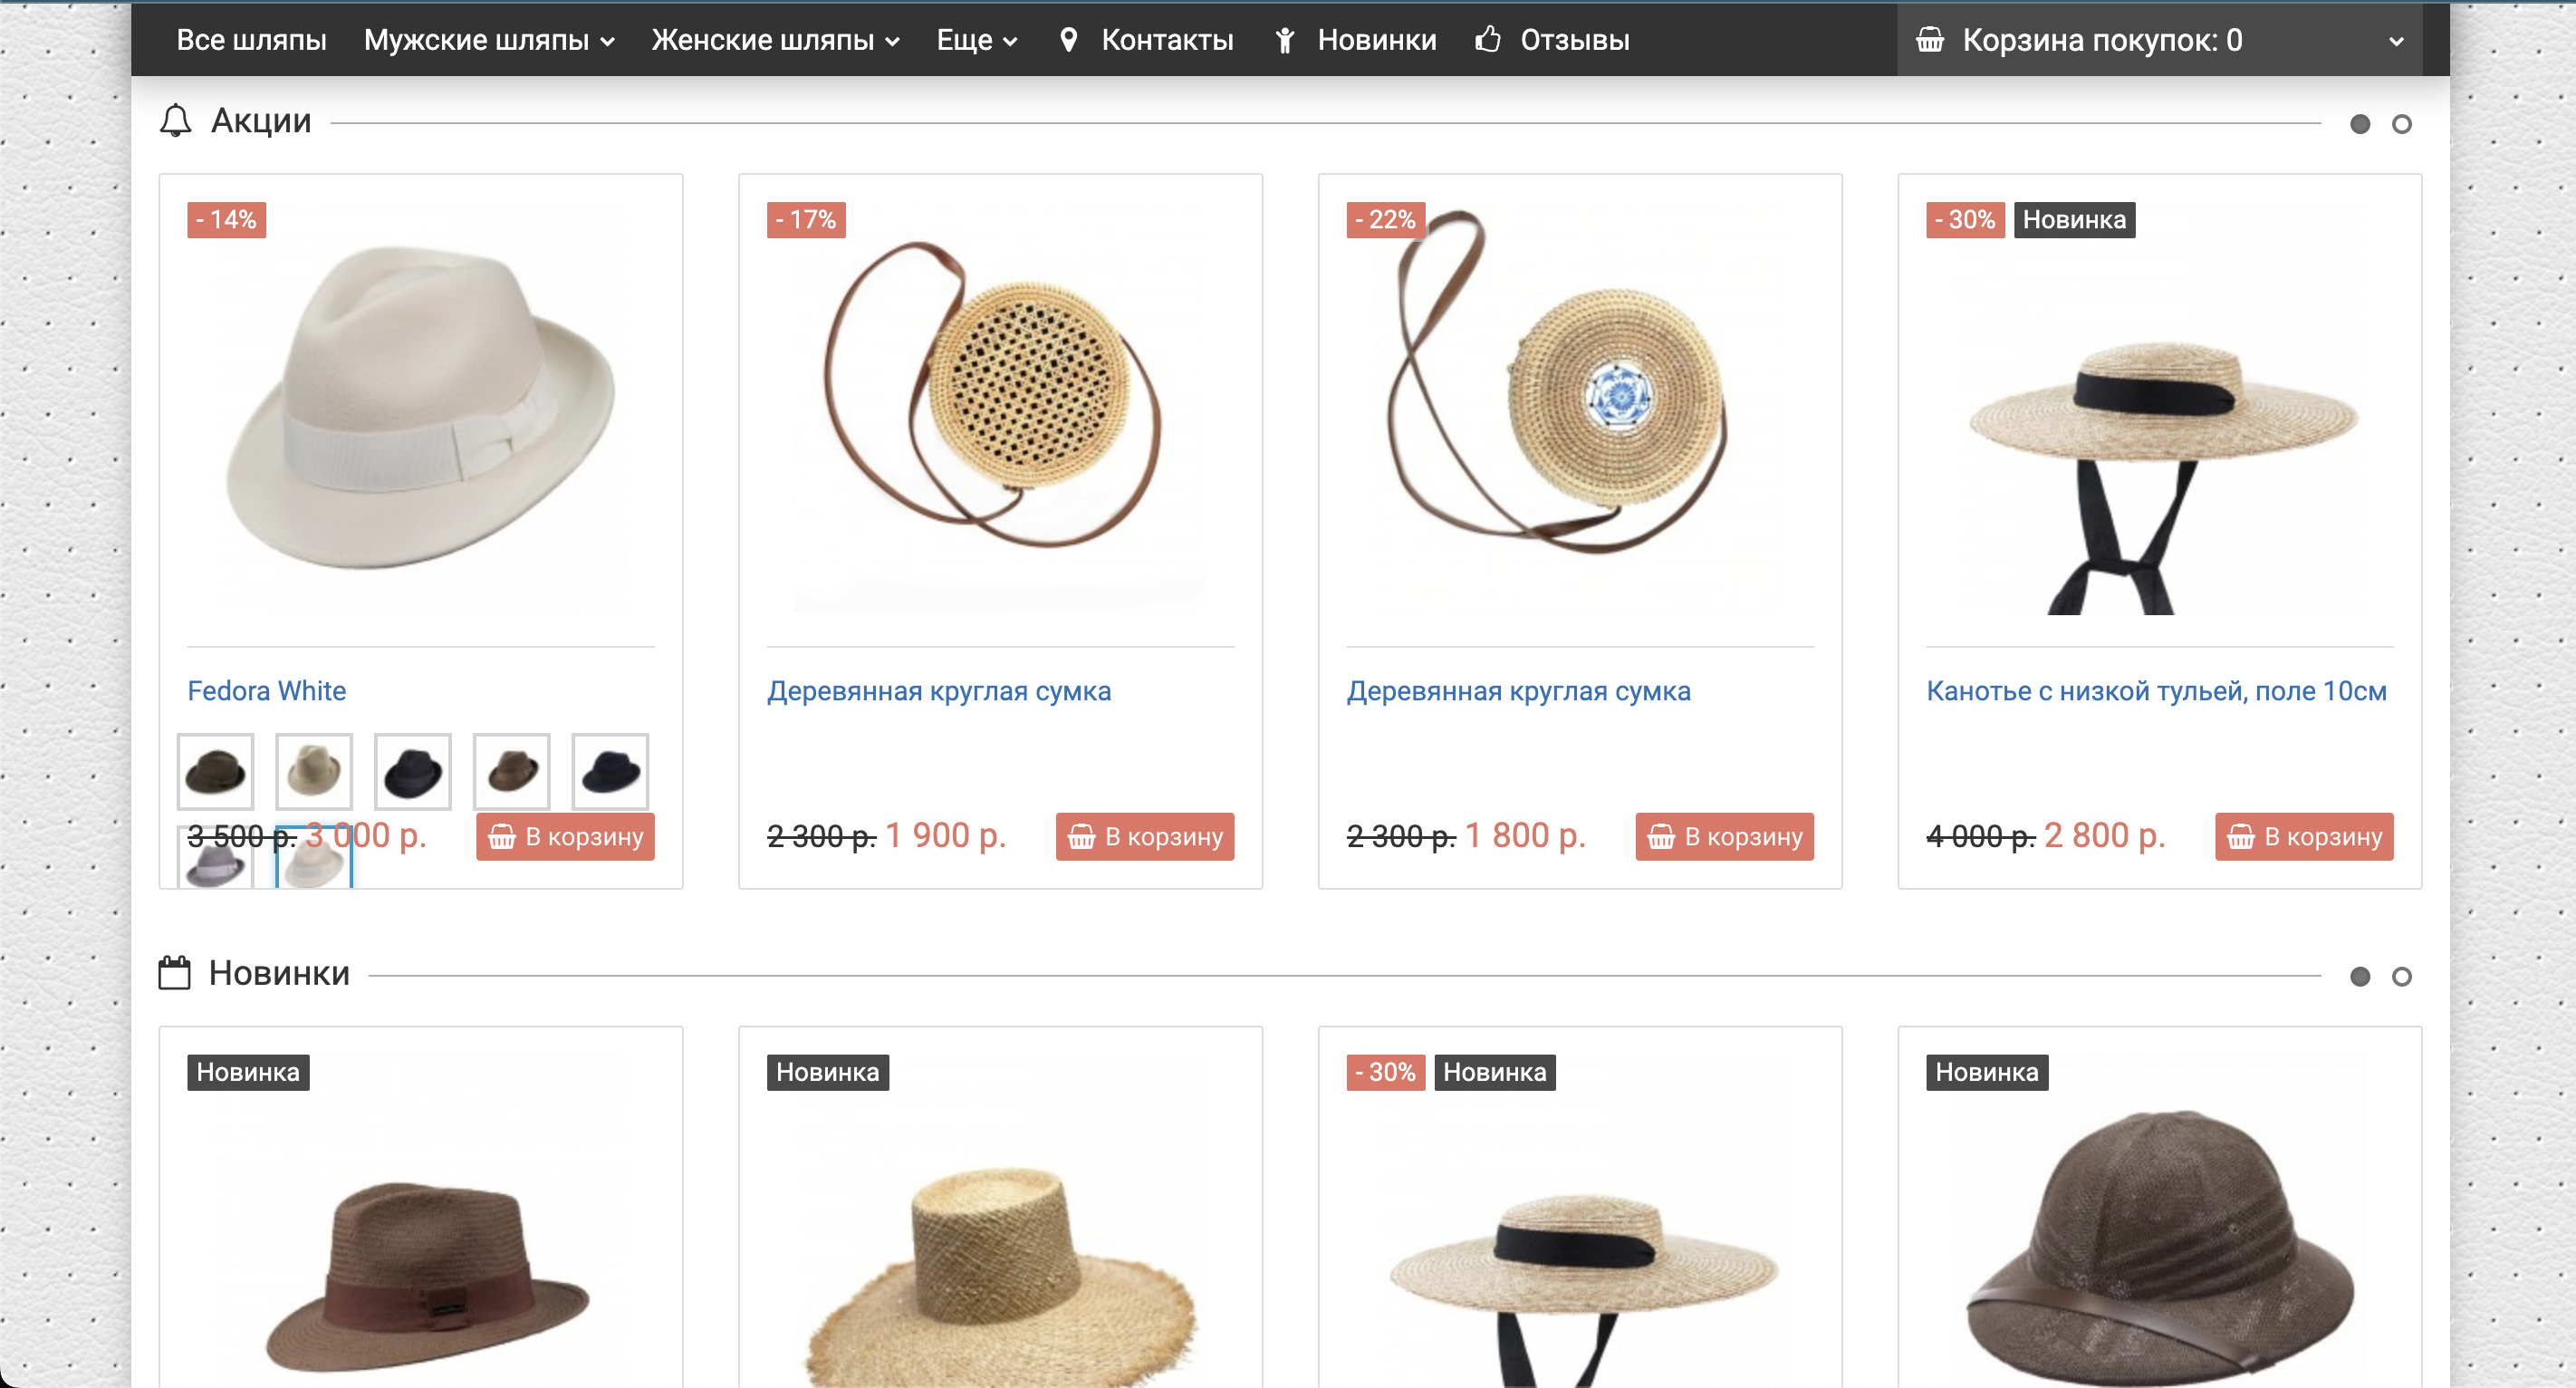This screenshot has width=2576, height=1388.
Task: Add Fedora White to cart with В корзину
Action: [565, 836]
